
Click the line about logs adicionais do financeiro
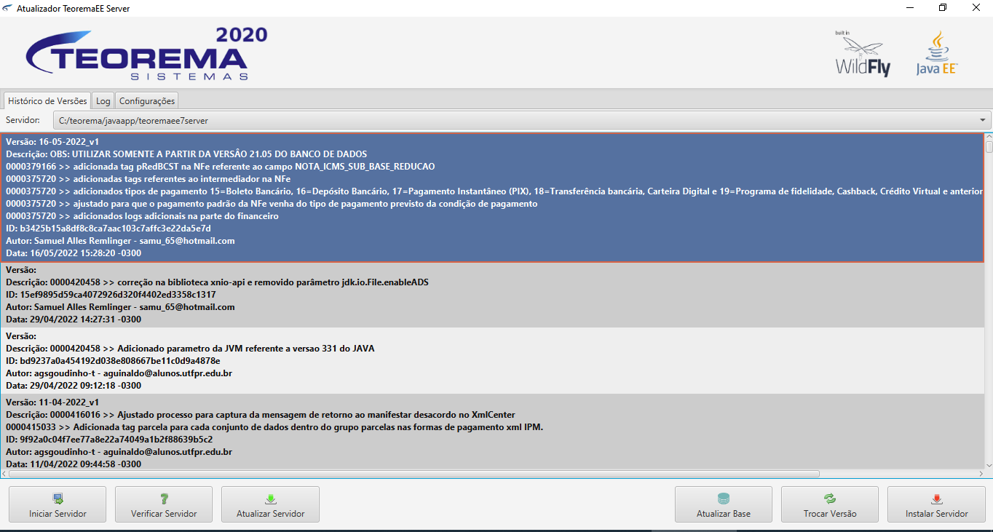pos(142,216)
